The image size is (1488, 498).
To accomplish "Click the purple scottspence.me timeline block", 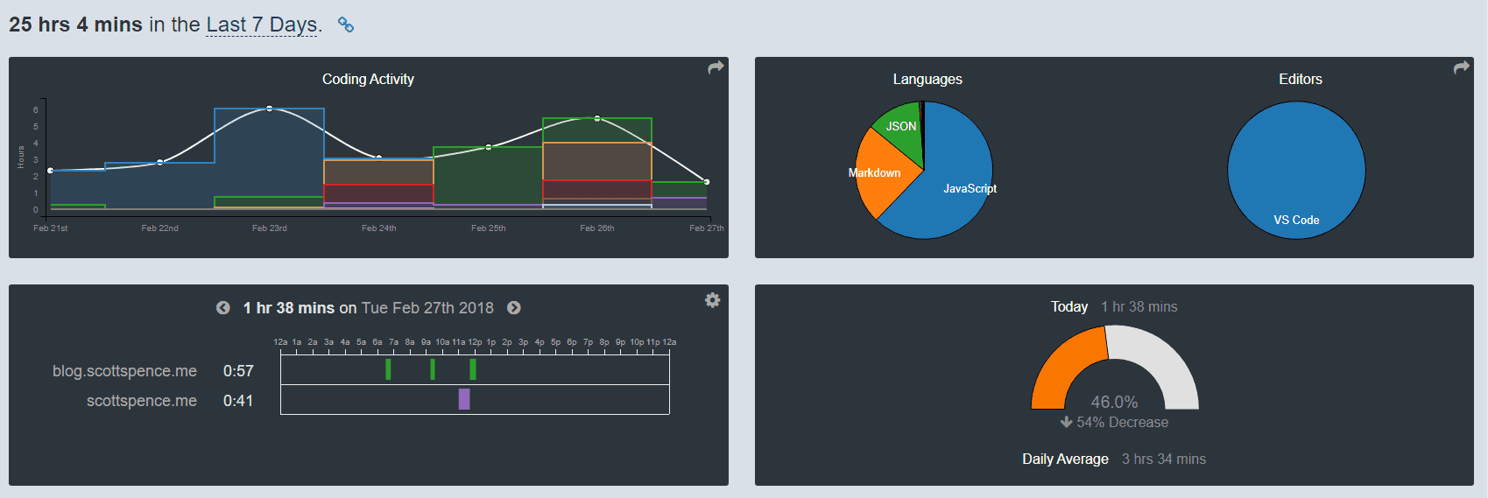I will pyautogui.click(x=464, y=399).
